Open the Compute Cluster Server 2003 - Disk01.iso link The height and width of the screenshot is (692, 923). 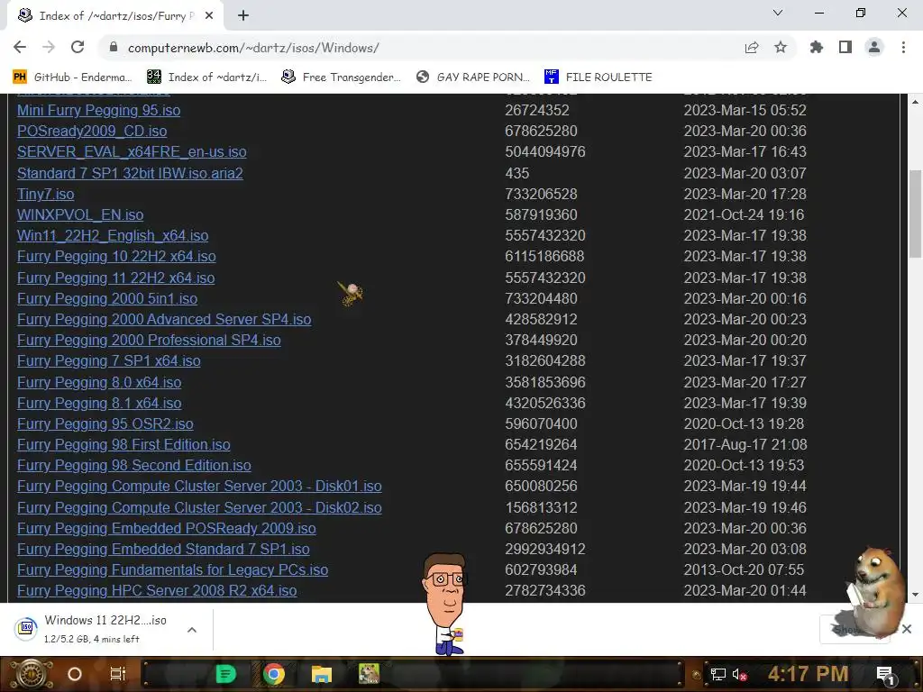(199, 486)
